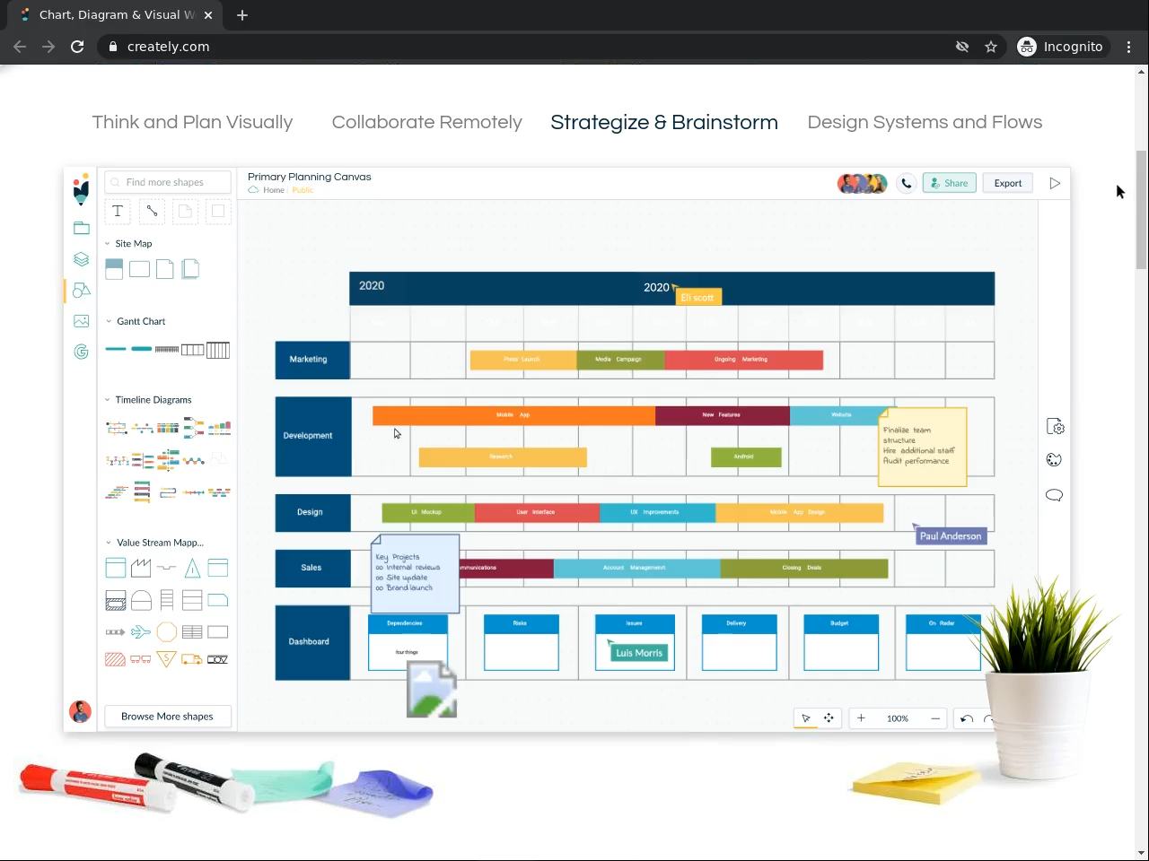Click the Primary Planning Canvas title
Image resolution: width=1149 pixels, height=861 pixels.
coord(310,177)
